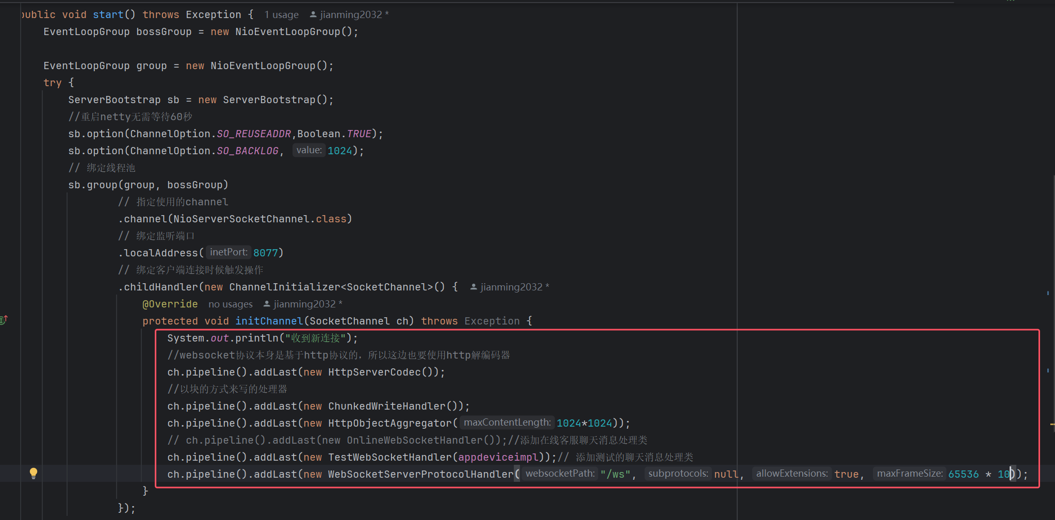Click the 'value:' inlay hint
Viewport: 1055px width, 520px height.
(x=309, y=150)
